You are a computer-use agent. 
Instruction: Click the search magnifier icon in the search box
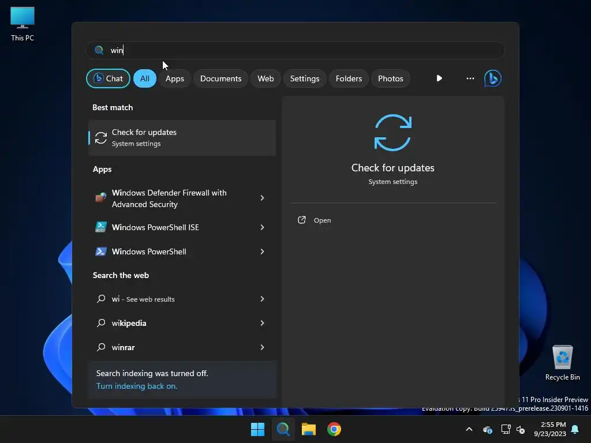(99, 50)
